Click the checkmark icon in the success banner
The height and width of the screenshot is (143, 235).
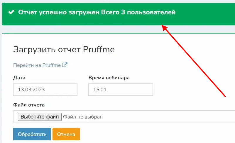pos(11,12)
